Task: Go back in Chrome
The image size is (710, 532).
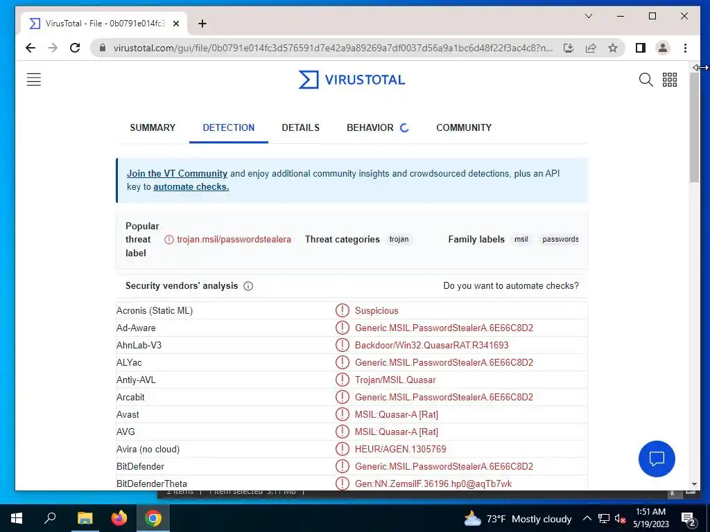Action: (x=31, y=48)
